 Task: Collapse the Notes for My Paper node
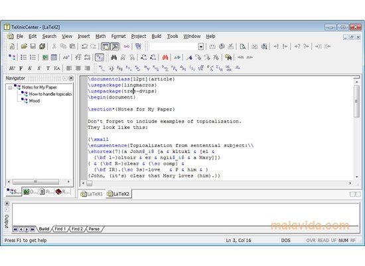point(10,88)
